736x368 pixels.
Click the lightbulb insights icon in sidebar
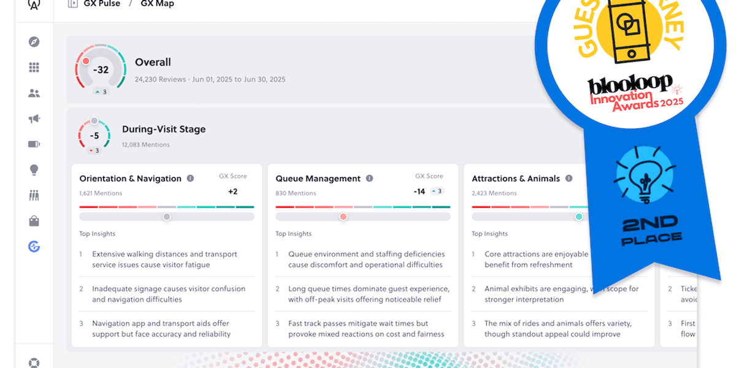pos(34,170)
